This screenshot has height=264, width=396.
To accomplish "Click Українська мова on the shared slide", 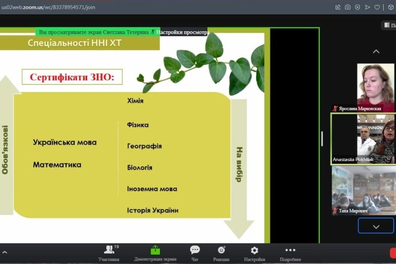I will (65, 142).
